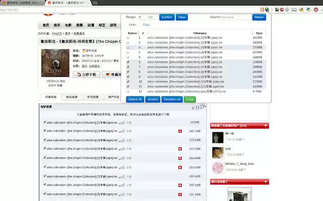Click the Select All button
Screen dimensions: 323x201
135,99
